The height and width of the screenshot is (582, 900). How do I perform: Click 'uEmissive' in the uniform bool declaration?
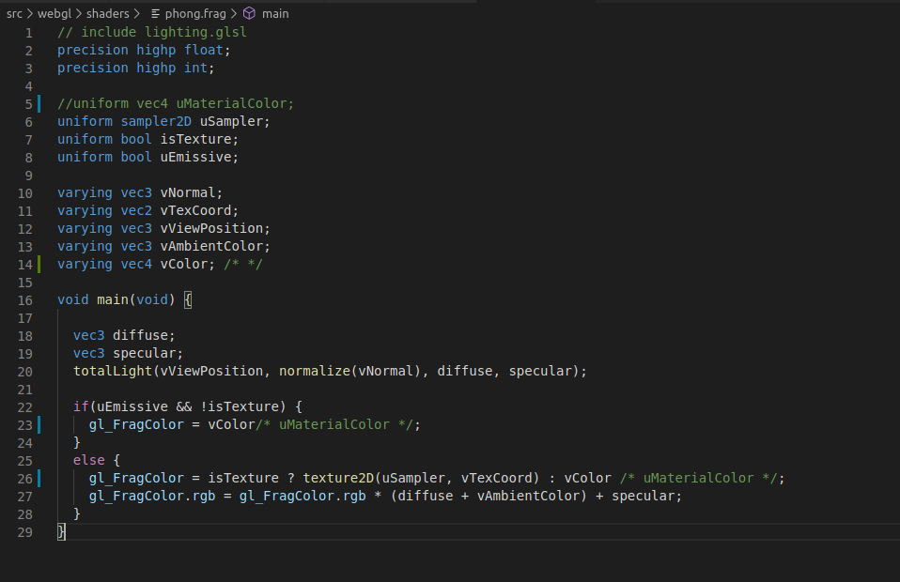coord(195,157)
